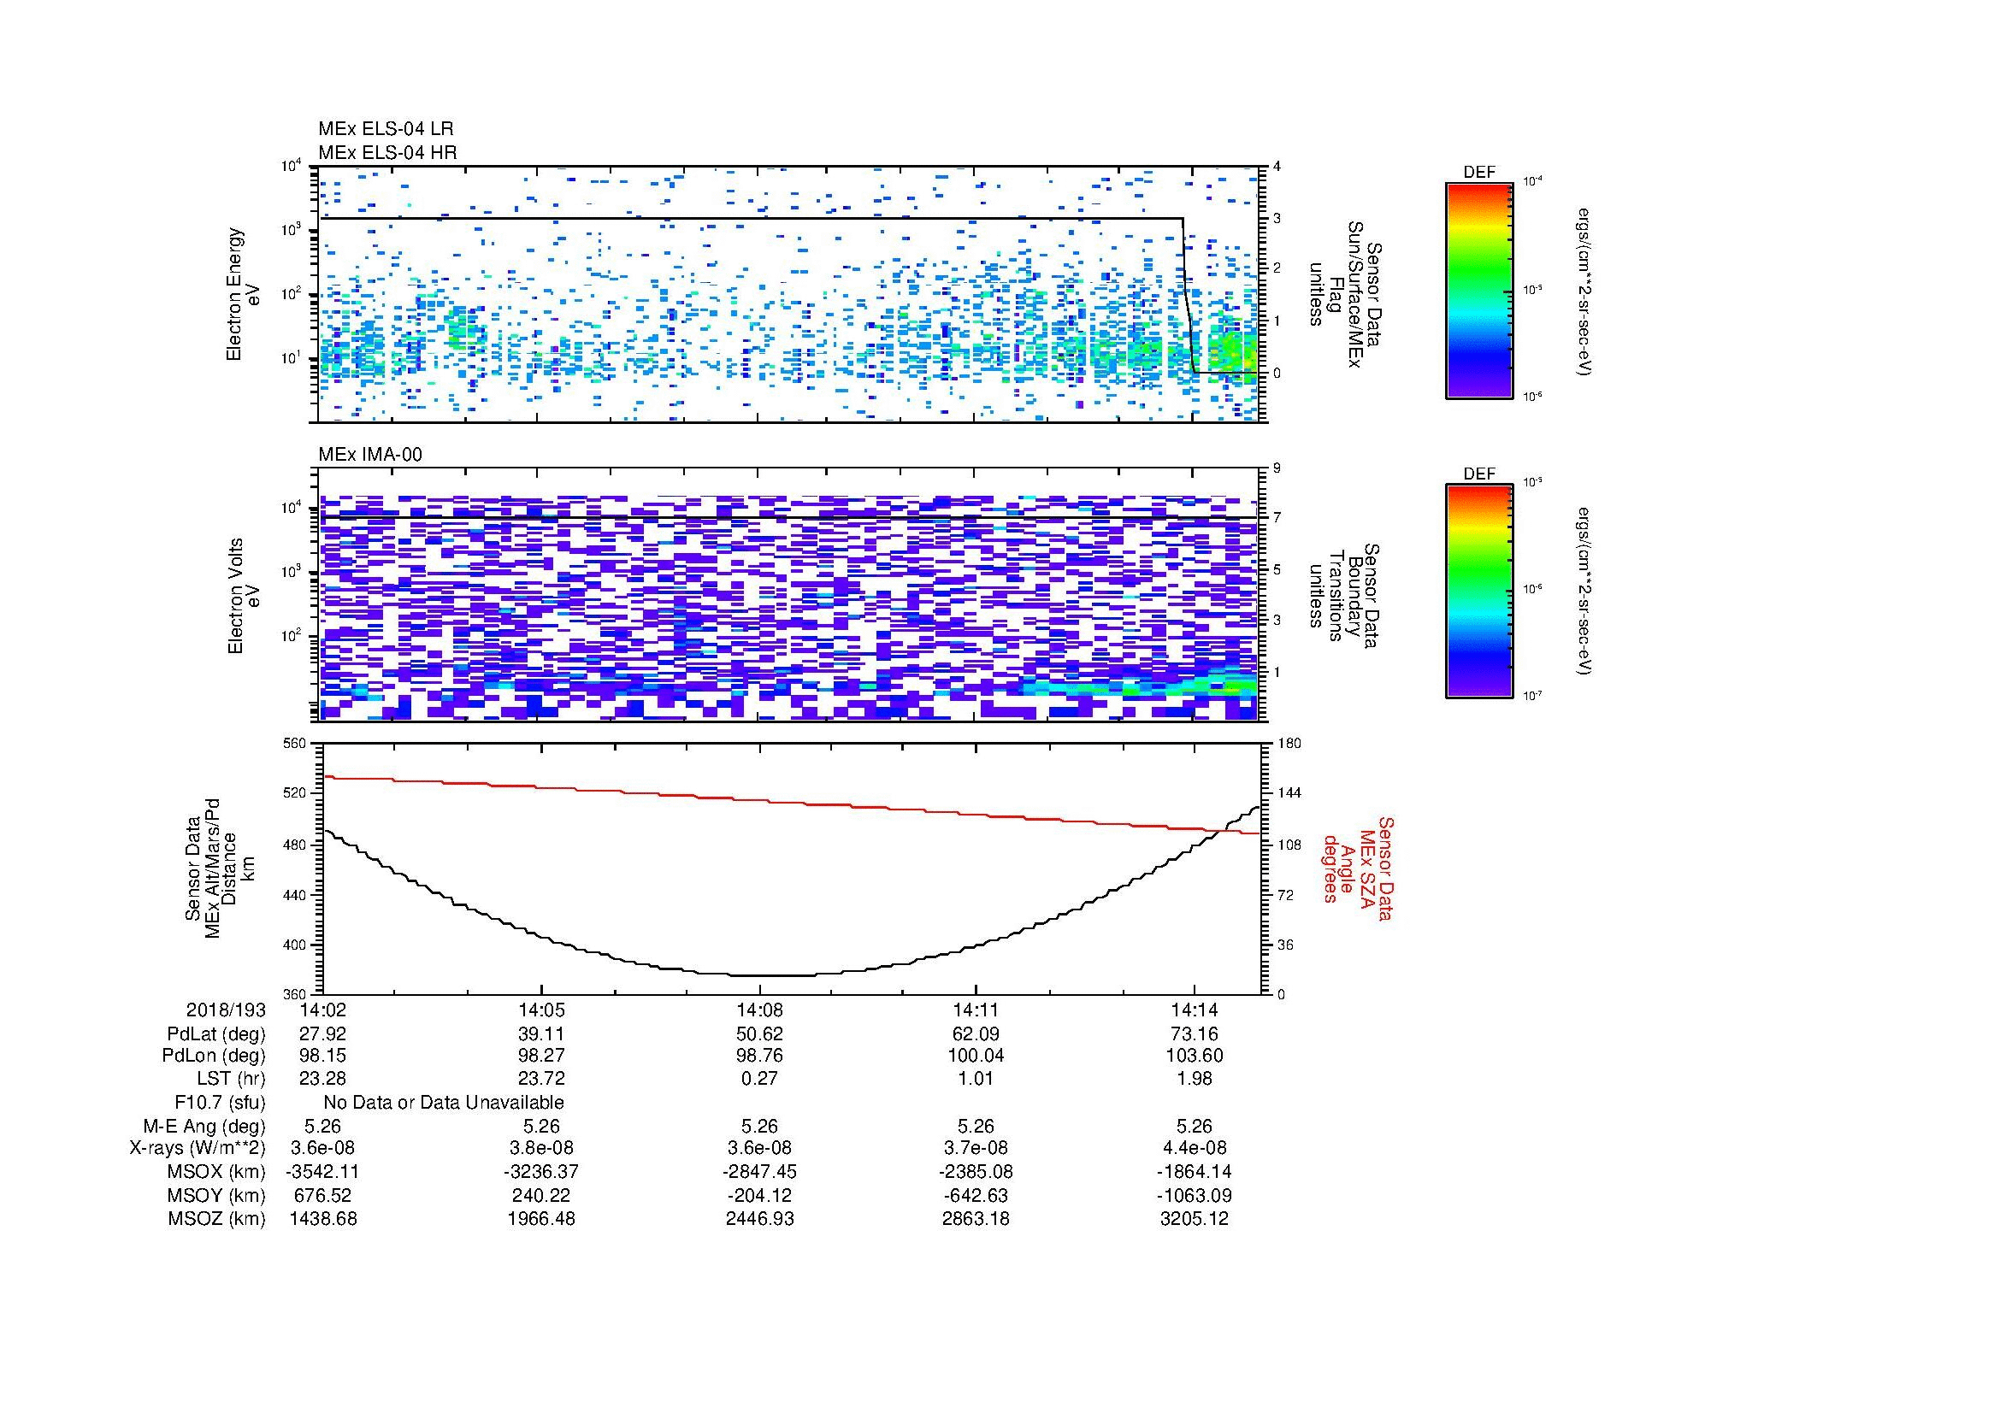
Task: Click PdLat value 27.92
Action: point(322,1034)
